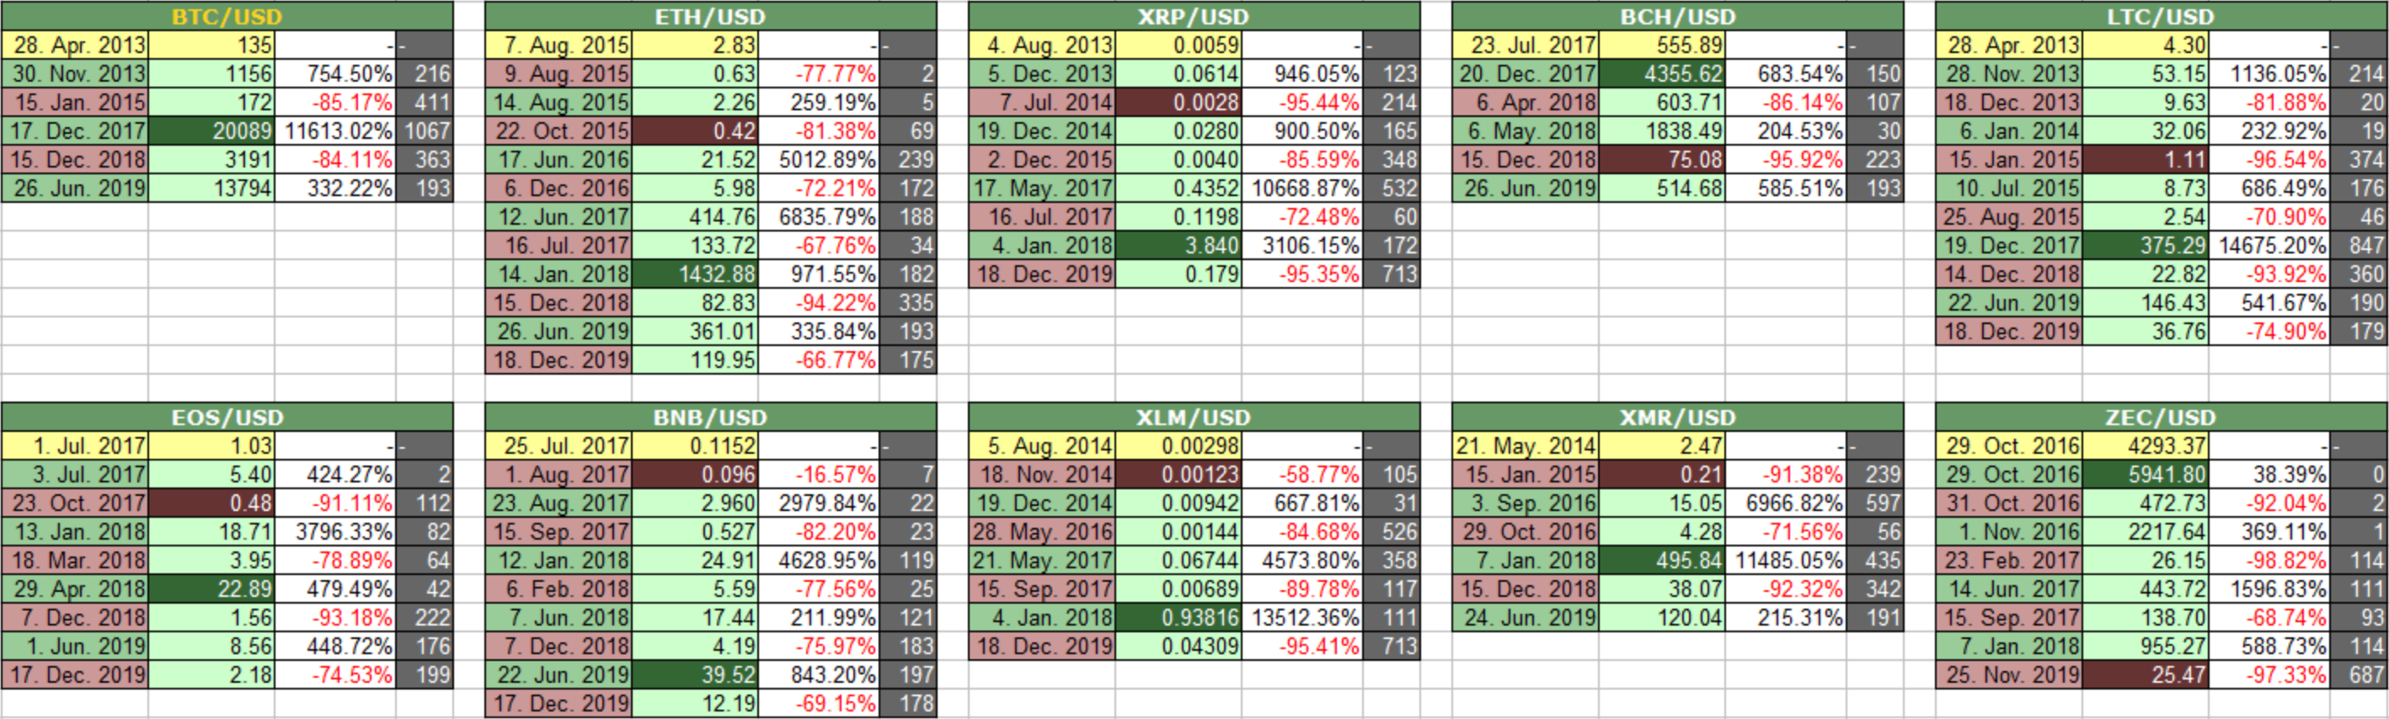Select the LTC peak price cell 375.29

[2146, 246]
